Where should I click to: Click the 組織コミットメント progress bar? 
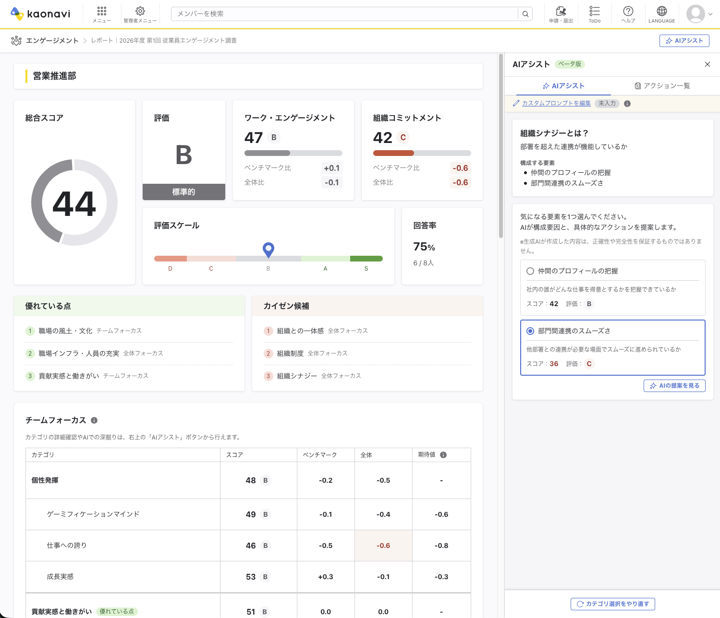422,153
